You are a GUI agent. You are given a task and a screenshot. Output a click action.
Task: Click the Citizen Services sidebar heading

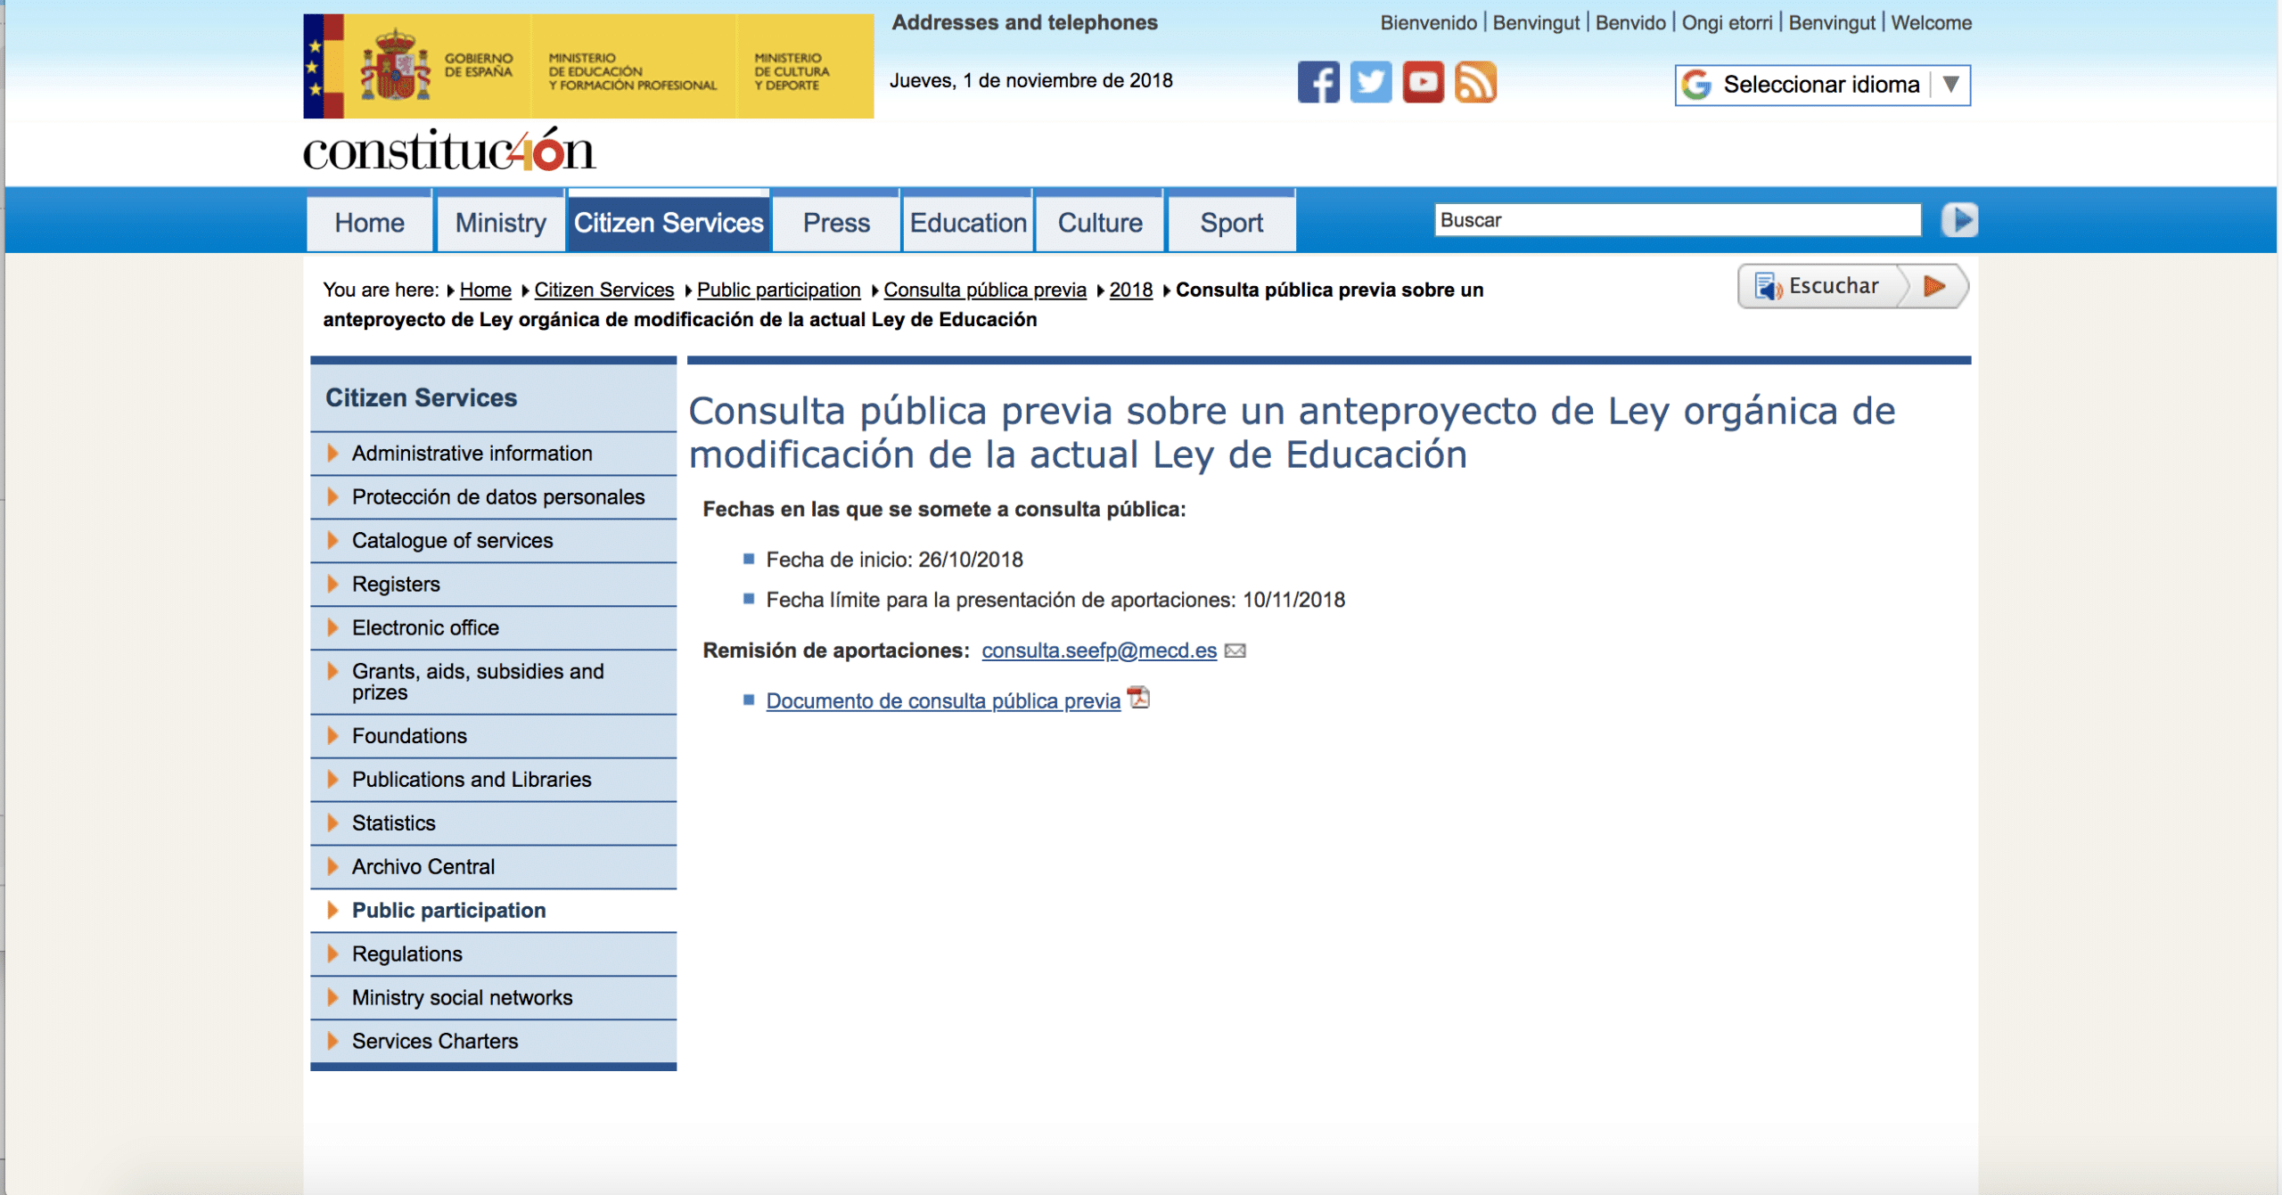point(422,397)
